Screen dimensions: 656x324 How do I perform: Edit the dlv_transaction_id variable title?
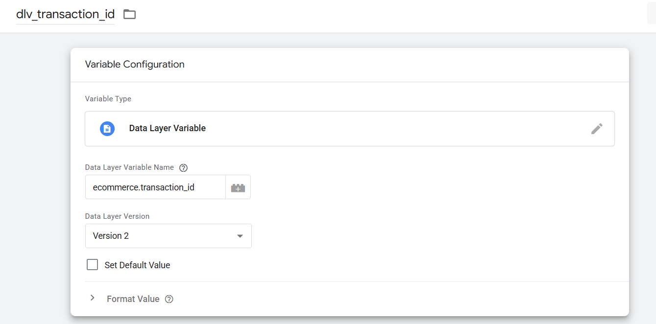[65, 14]
